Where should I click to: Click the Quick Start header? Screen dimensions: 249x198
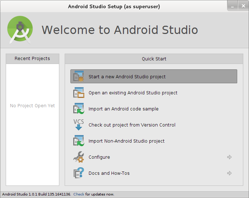[154, 59]
